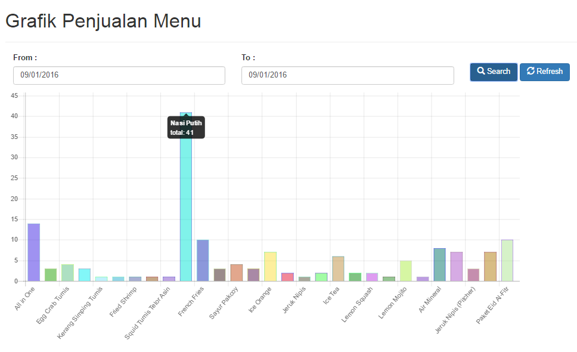Click the Nasi Putih total tooltip
The image size is (577, 352).
pos(186,128)
